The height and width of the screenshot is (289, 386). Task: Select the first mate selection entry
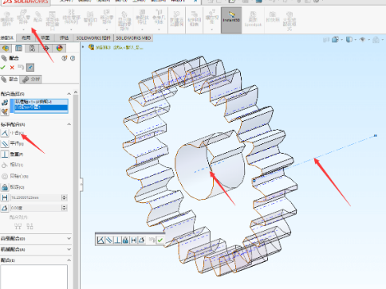click(41, 102)
